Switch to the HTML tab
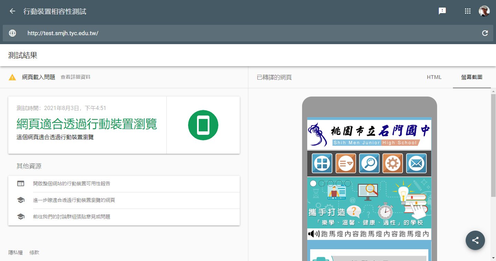The height and width of the screenshot is (261, 496). 434,77
